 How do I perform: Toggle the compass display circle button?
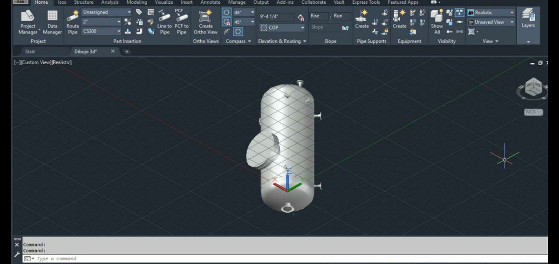(x=238, y=32)
